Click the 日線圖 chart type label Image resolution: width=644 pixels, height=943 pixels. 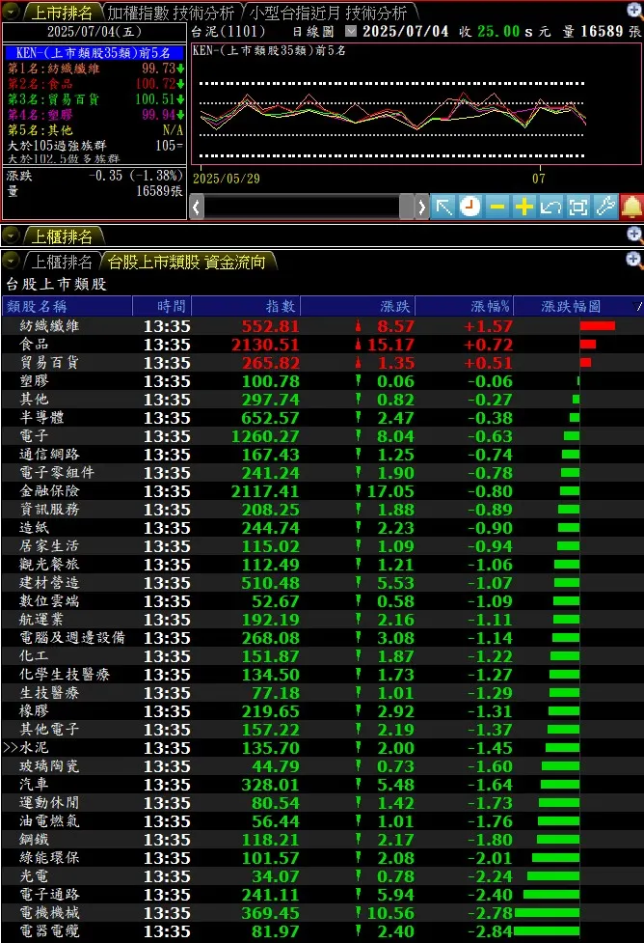(x=313, y=31)
